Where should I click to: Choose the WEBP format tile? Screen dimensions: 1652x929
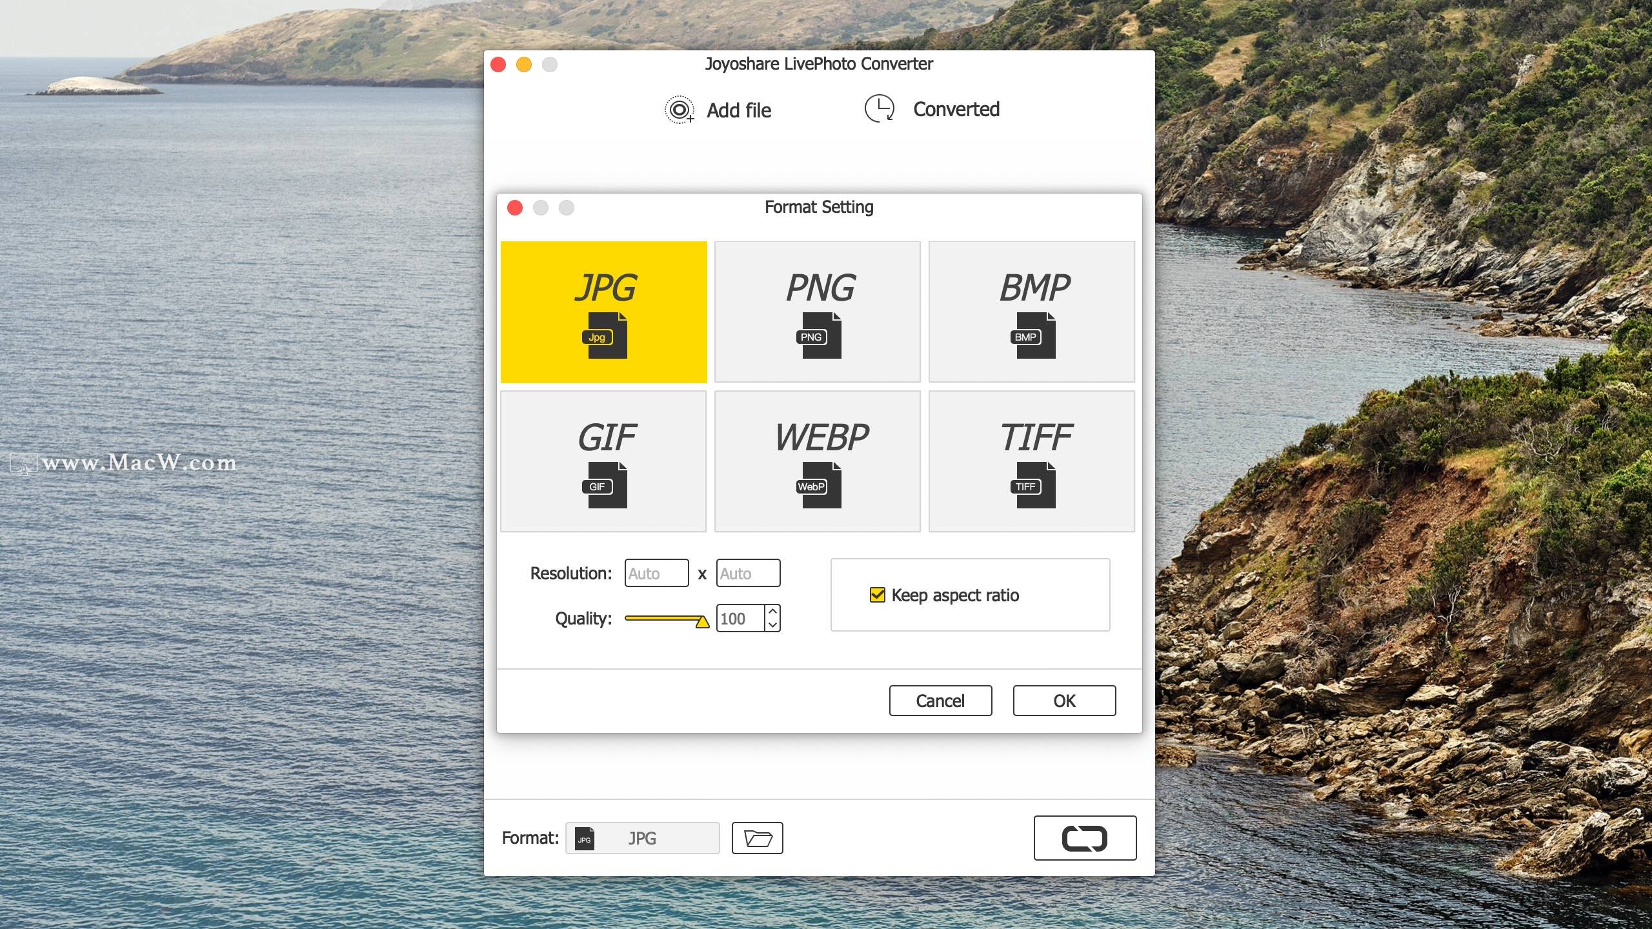pos(818,461)
